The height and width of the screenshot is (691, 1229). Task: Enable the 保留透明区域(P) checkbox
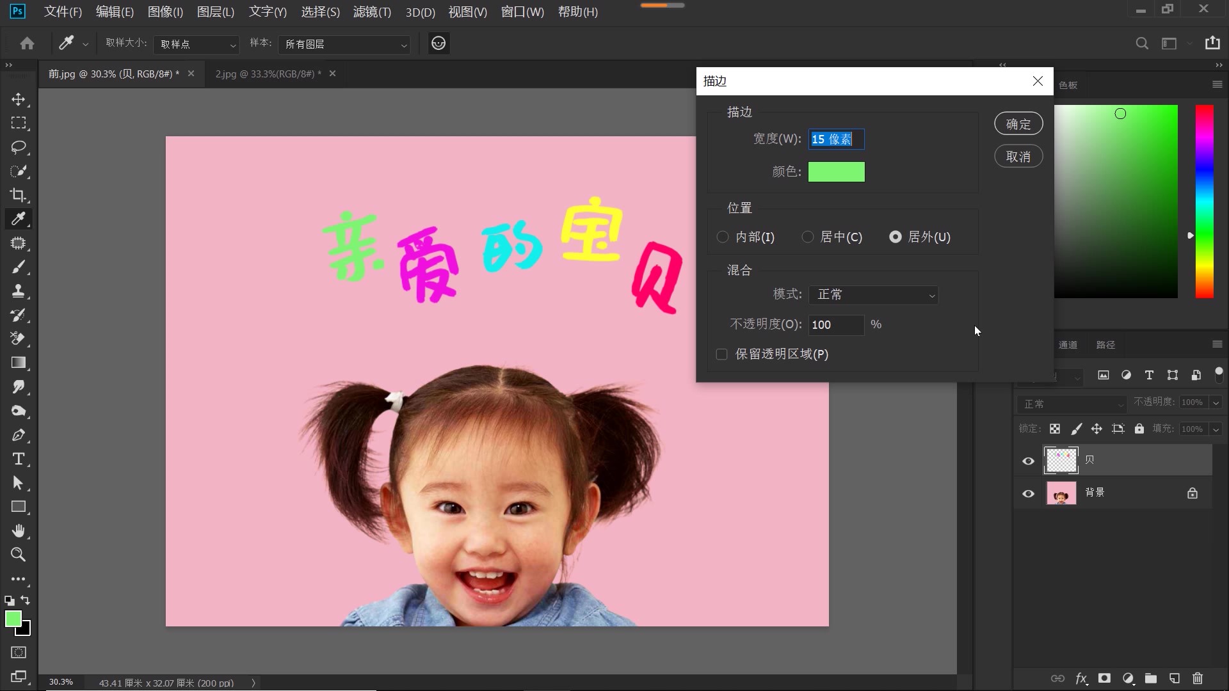pos(722,354)
